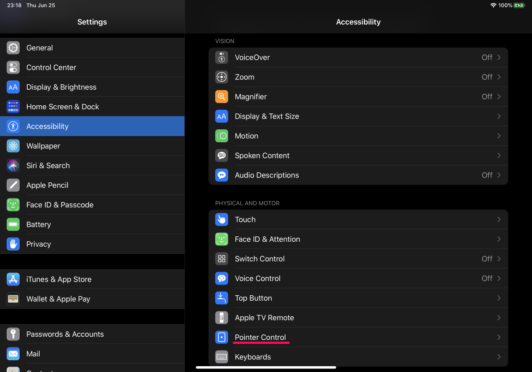The height and width of the screenshot is (372, 532).
Task: Expand VoiceOver row chevron
Action: tap(499, 58)
